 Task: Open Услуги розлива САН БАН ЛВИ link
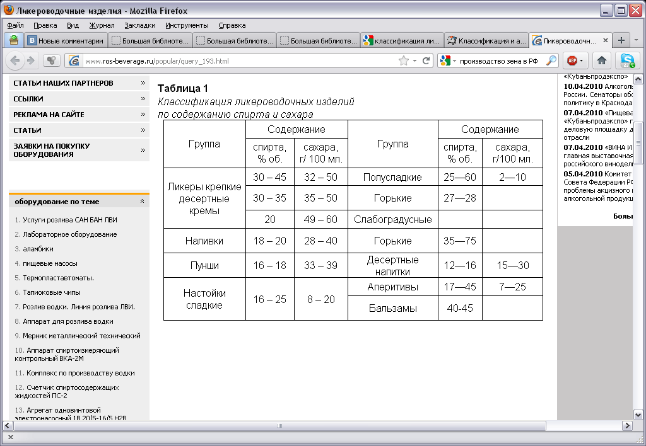tap(70, 220)
